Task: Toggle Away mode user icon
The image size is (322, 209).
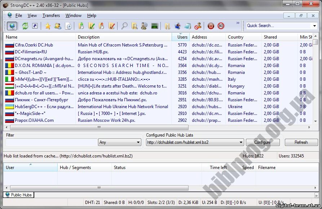Action: tap(198, 26)
